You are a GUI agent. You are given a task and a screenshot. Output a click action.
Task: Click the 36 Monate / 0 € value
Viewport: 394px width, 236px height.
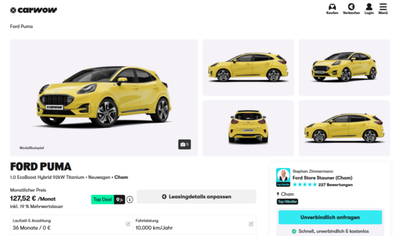point(32,227)
